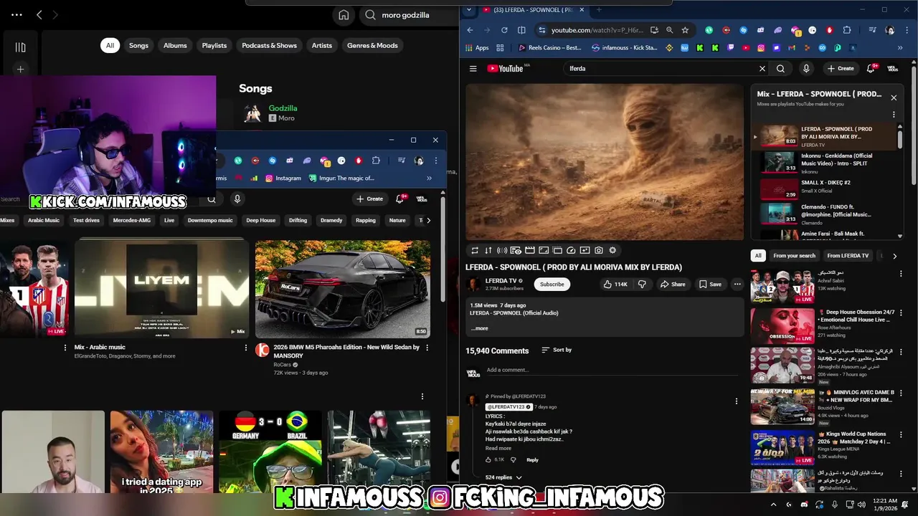The image size is (918, 516).
Task: Dislike the LFERDA SPOWNOEL video
Action: click(642, 285)
